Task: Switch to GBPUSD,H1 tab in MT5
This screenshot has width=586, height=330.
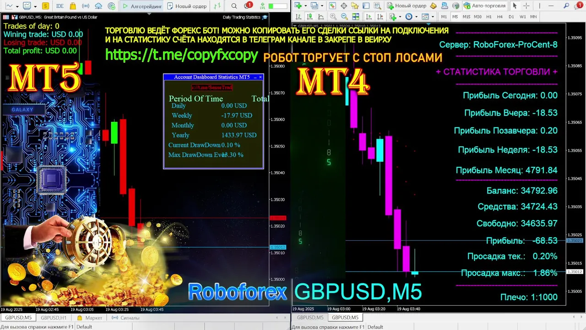Action: (54, 318)
